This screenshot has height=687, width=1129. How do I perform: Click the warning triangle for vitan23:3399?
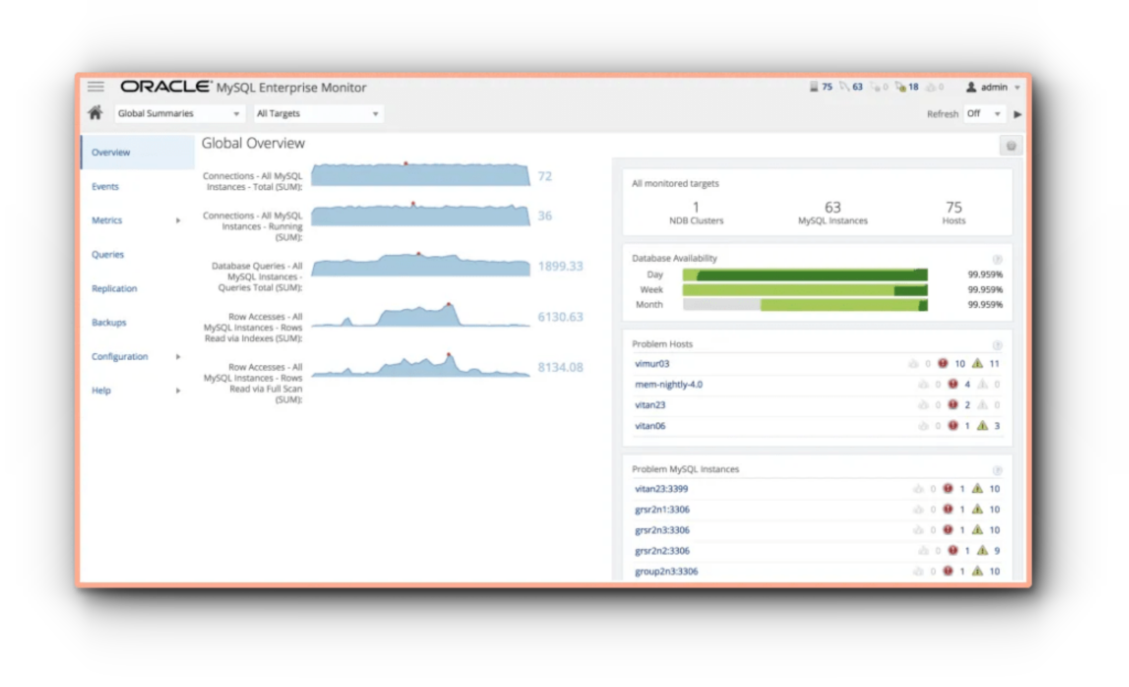click(977, 488)
